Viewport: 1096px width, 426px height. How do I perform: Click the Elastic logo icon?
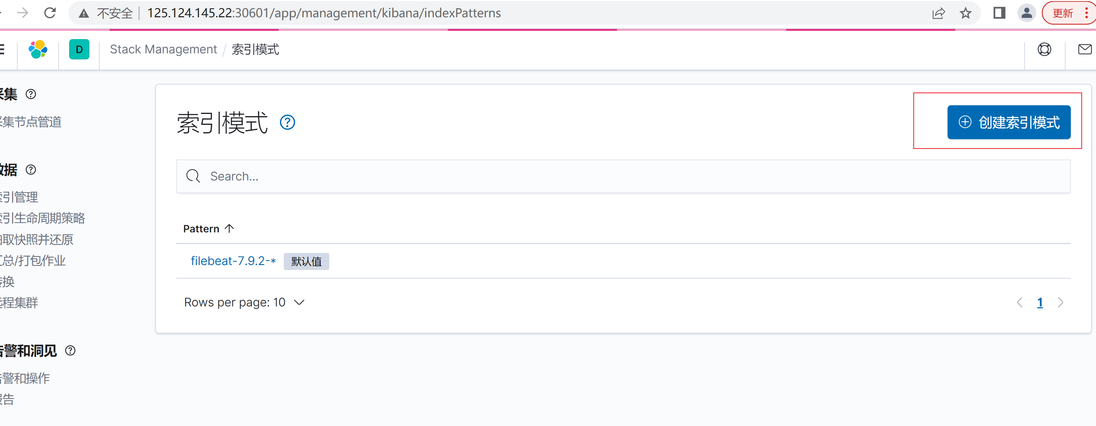coord(38,49)
